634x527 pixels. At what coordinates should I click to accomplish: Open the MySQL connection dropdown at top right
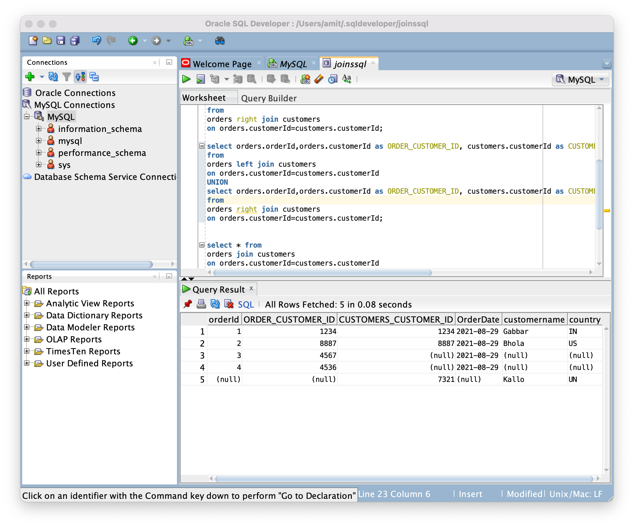point(580,80)
